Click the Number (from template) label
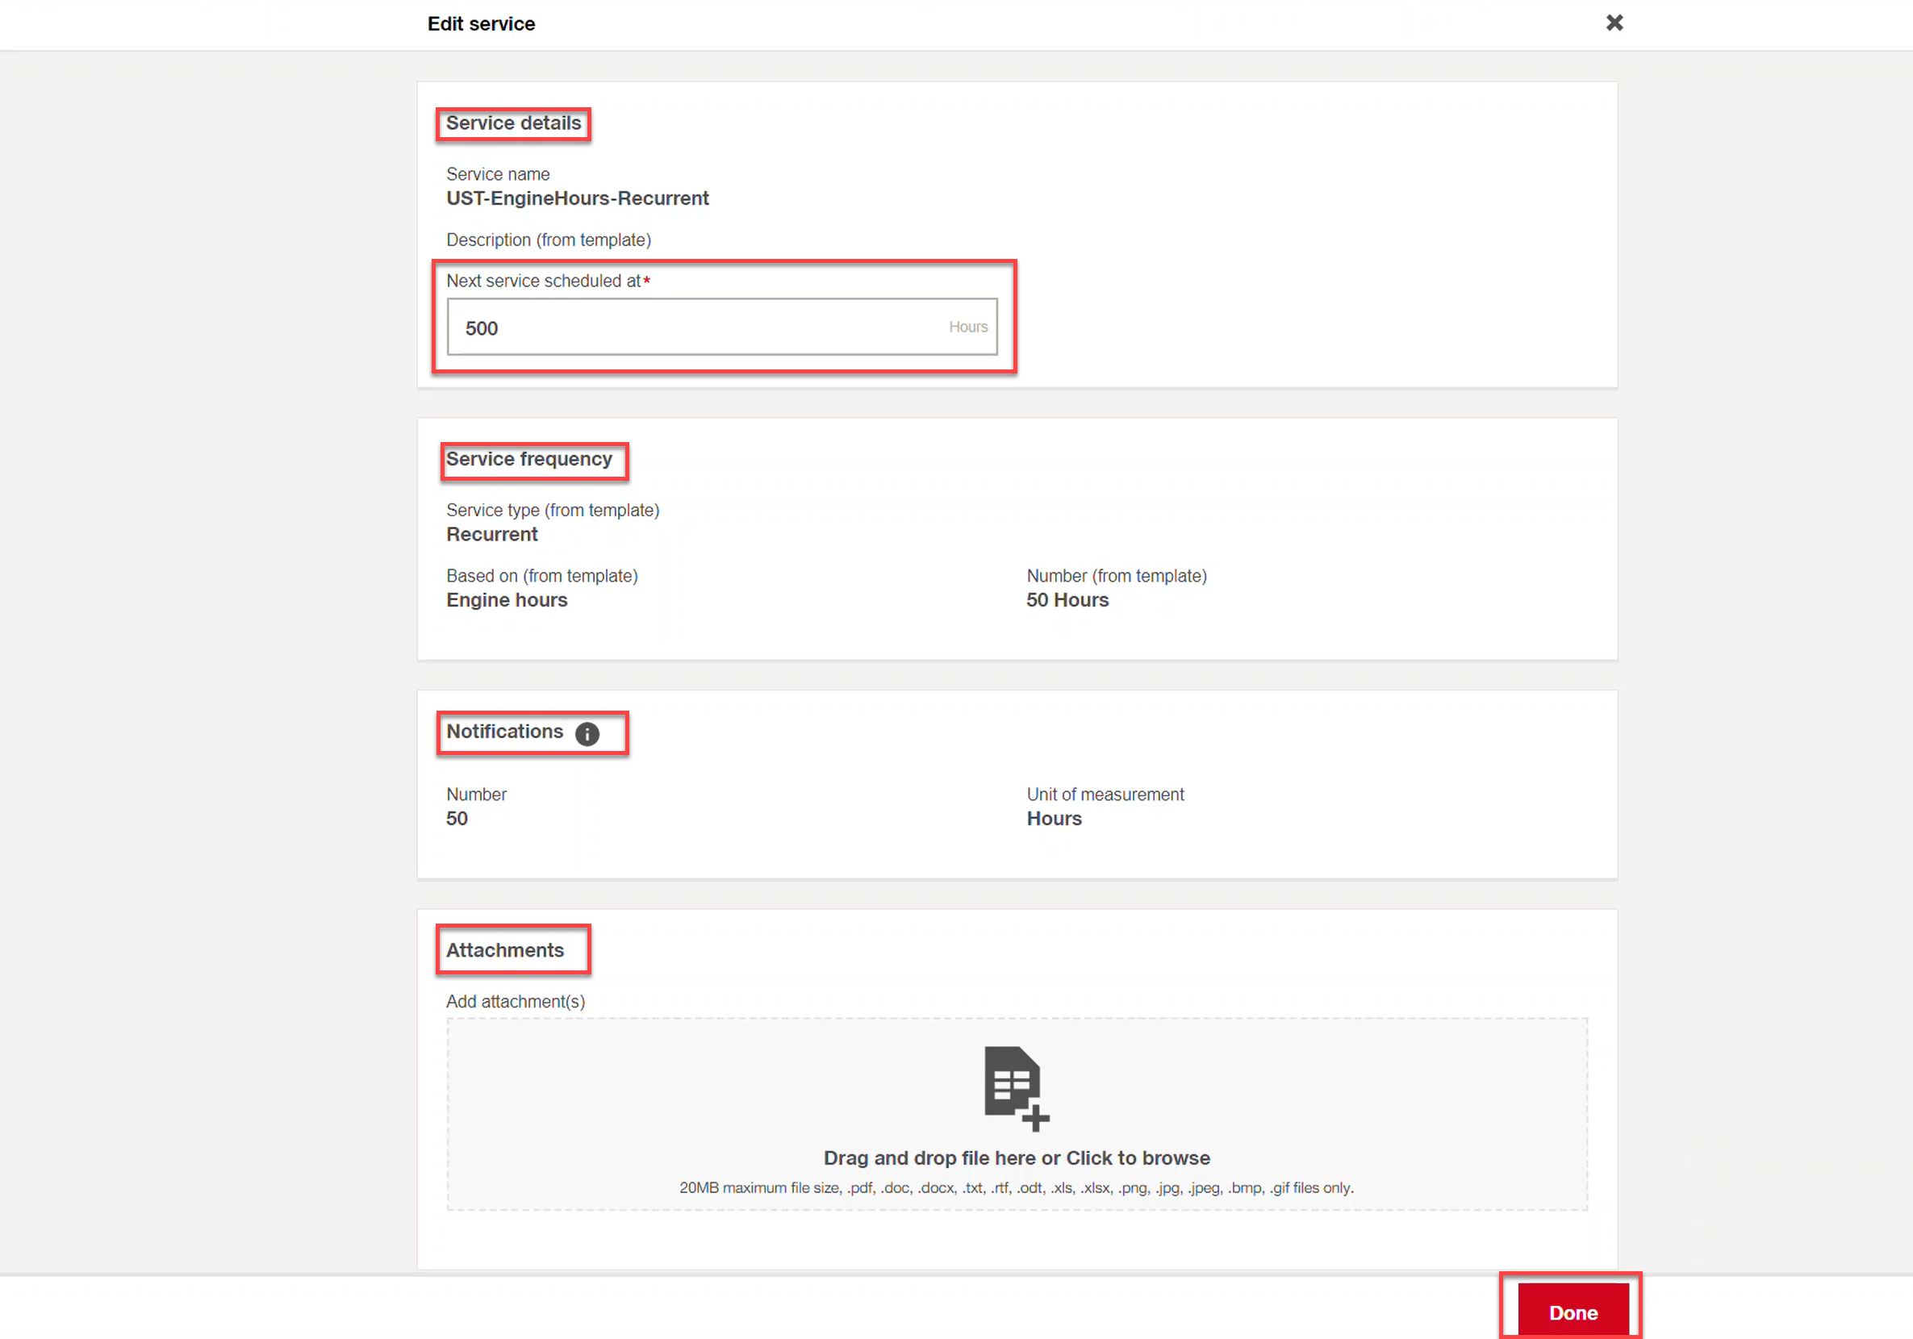The width and height of the screenshot is (1913, 1339). click(1117, 576)
